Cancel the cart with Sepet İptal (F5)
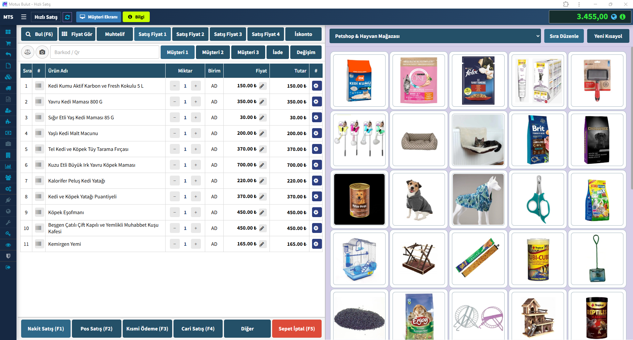This screenshot has width=633, height=340. 297,328
